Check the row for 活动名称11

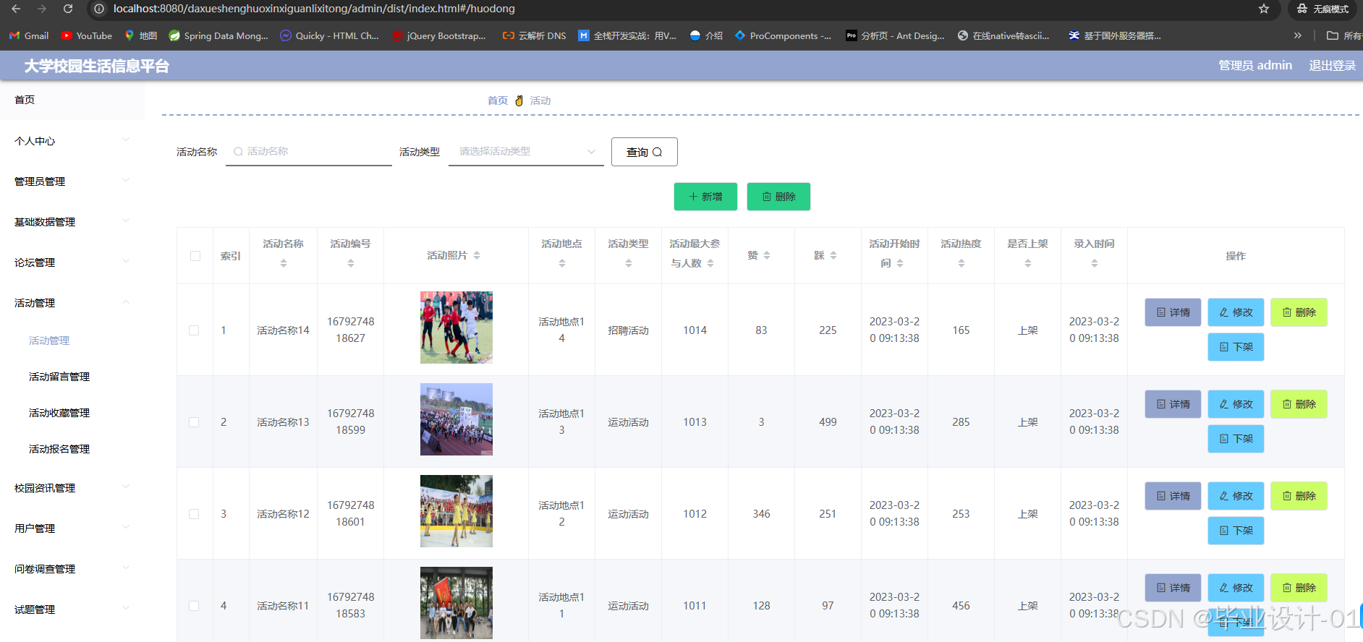[194, 606]
